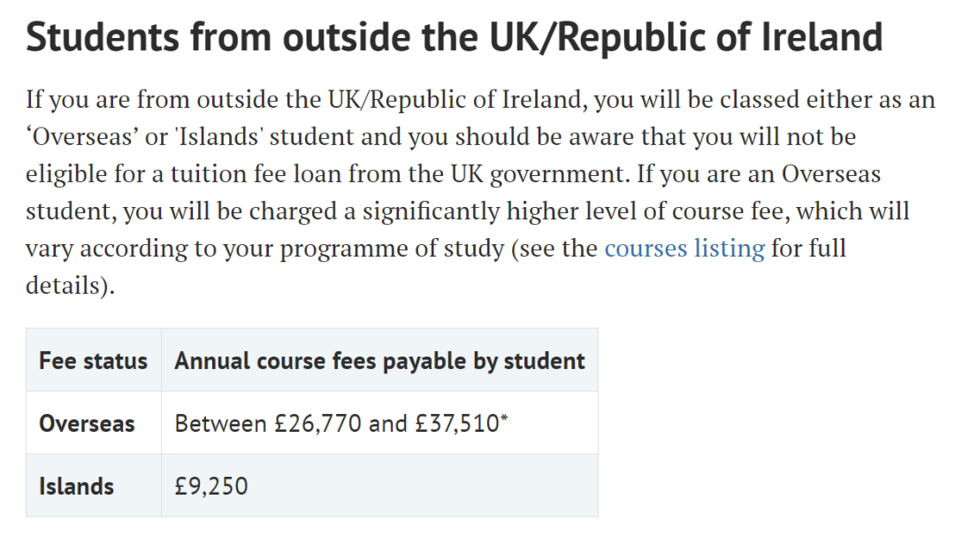This screenshot has height=545, width=955.
Task: Click the phrase 'UK government' in the paragraph
Action: coord(539,174)
